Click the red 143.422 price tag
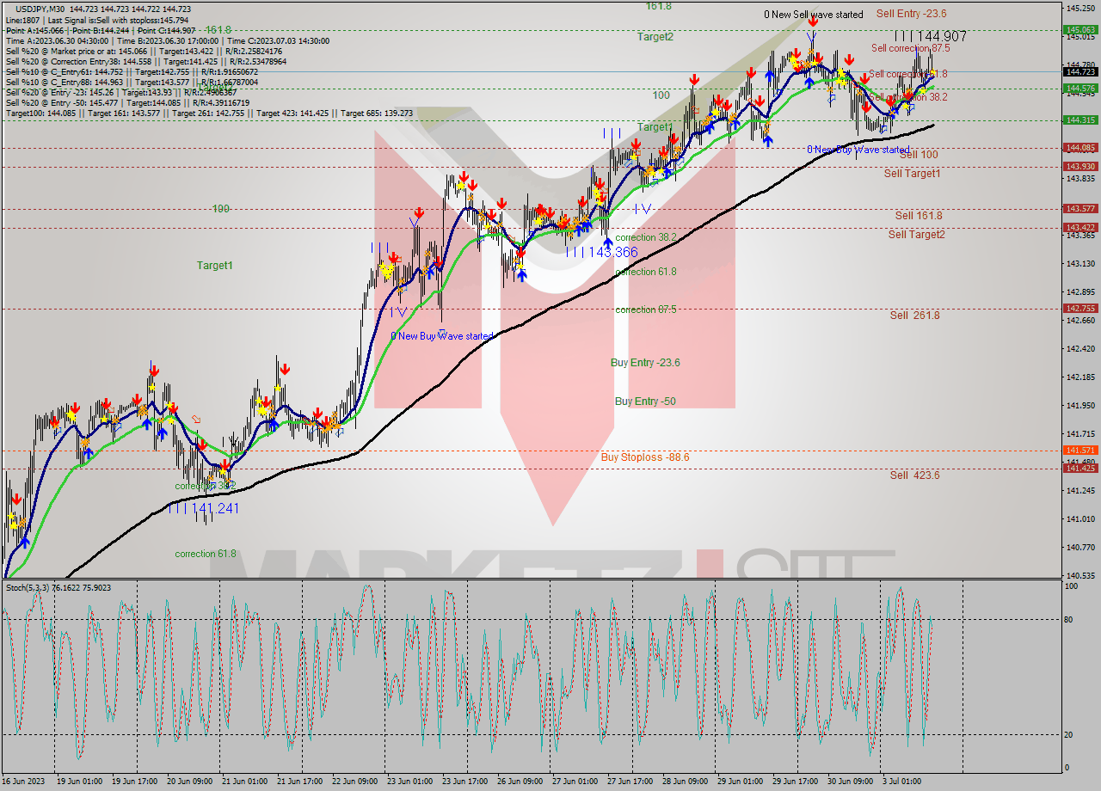 pos(1080,227)
